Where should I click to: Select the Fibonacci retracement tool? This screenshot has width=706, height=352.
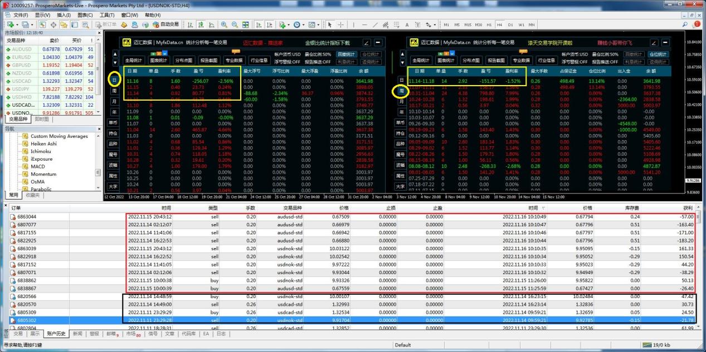tap(396, 24)
